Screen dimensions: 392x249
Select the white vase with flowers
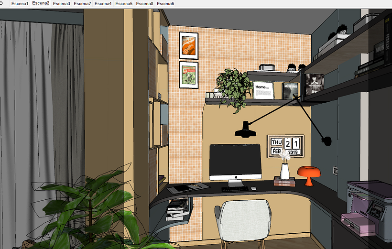(x=285, y=165)
